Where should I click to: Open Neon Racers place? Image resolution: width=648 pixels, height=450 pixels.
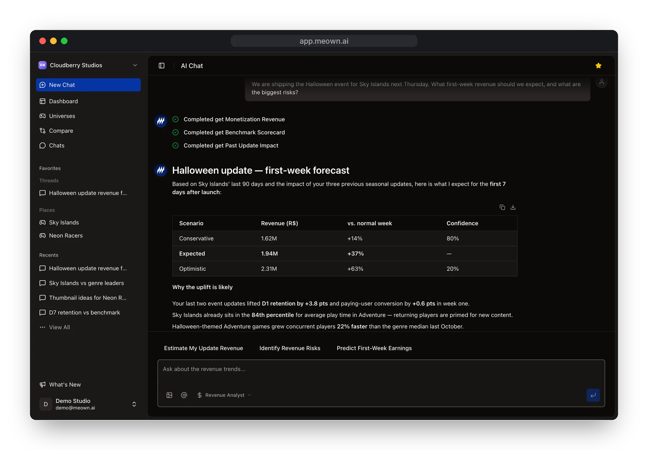pyautogui.click(x=88, y=236)
